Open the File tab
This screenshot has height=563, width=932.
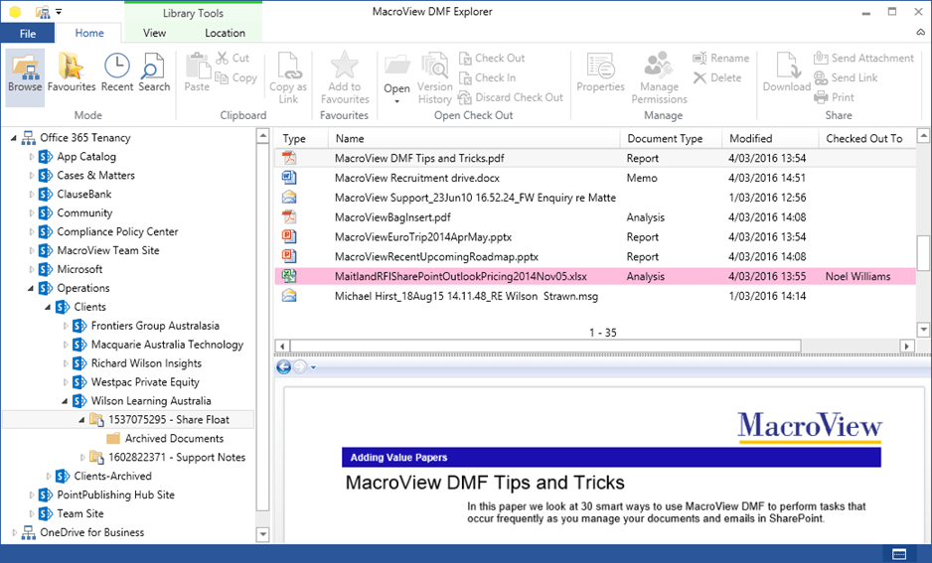(x=28, y=33)
